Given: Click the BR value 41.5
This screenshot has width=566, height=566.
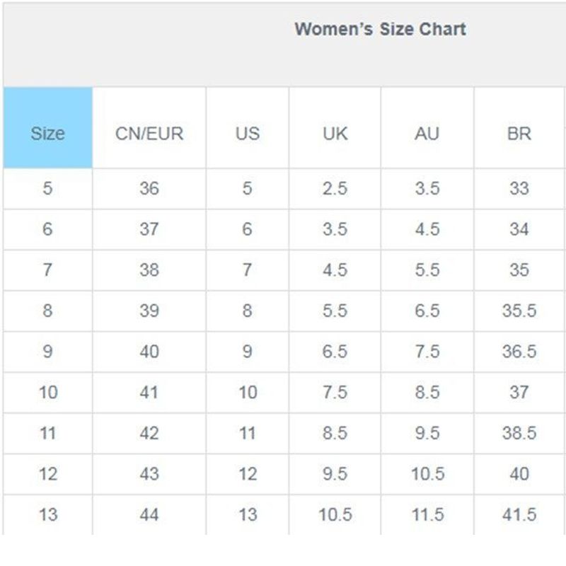Looking at the screenshot, I should 519,514.
